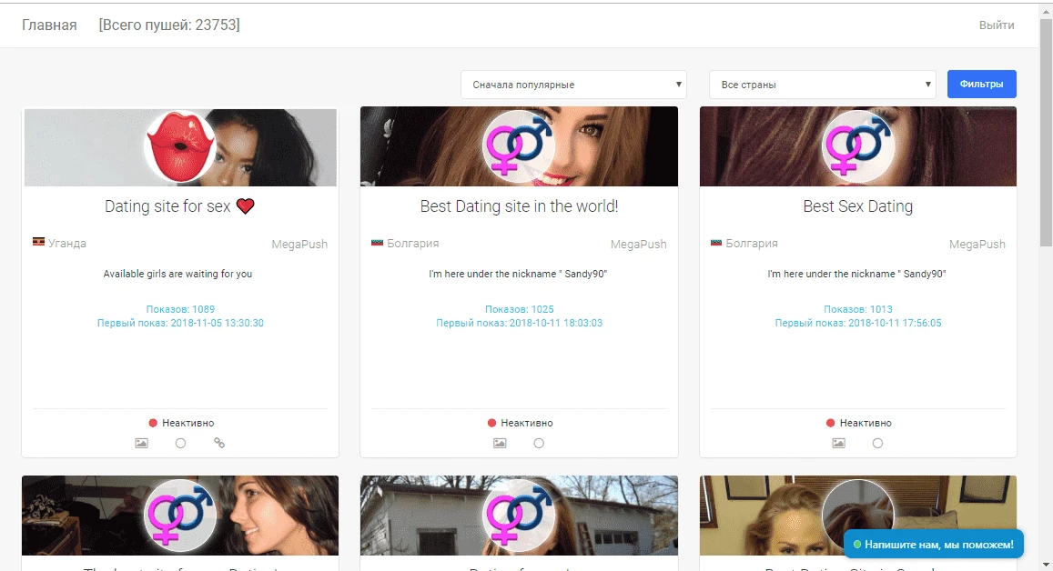Click the Выйти logout link

click(996, 25)
